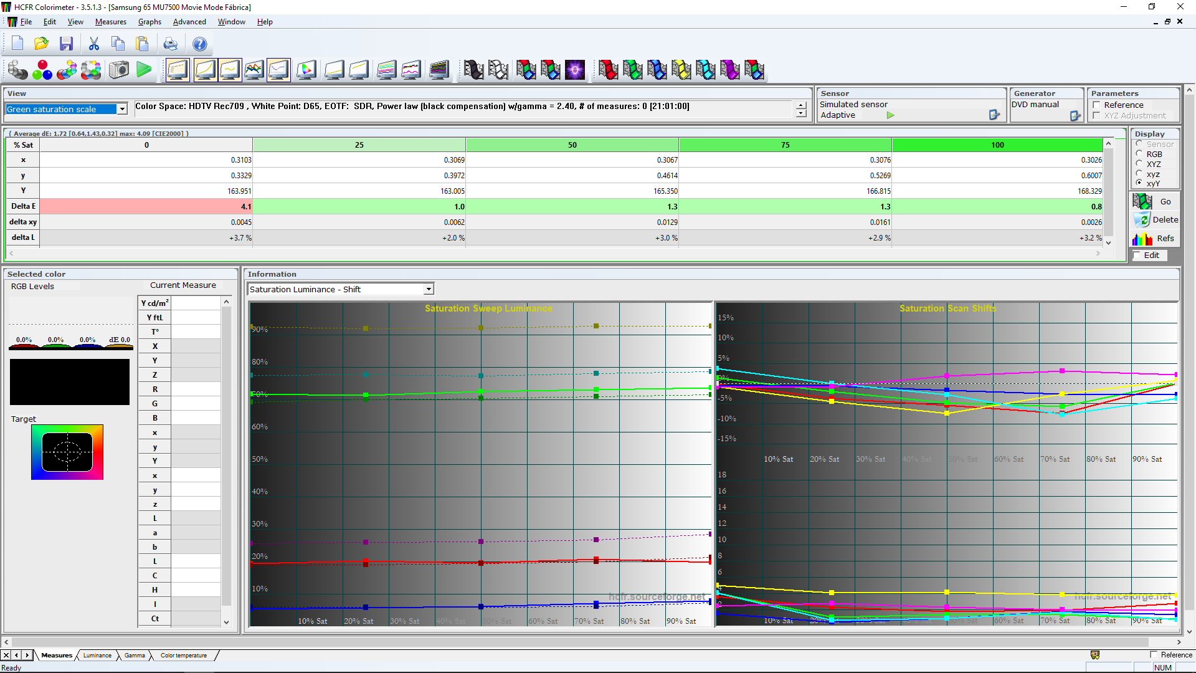Open the Green saturation scale dropdown

122,109
